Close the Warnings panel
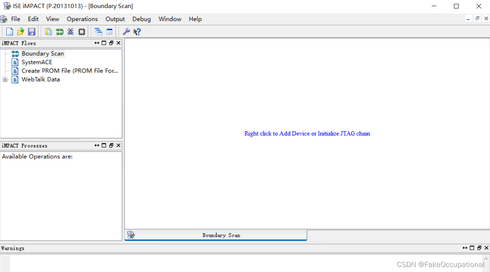Viewport: 490px width, 272px height. (x=487, y=248)
